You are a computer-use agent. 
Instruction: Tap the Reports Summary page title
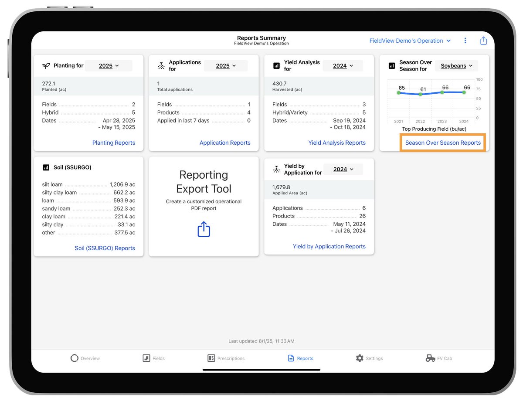tap(261, 38)
